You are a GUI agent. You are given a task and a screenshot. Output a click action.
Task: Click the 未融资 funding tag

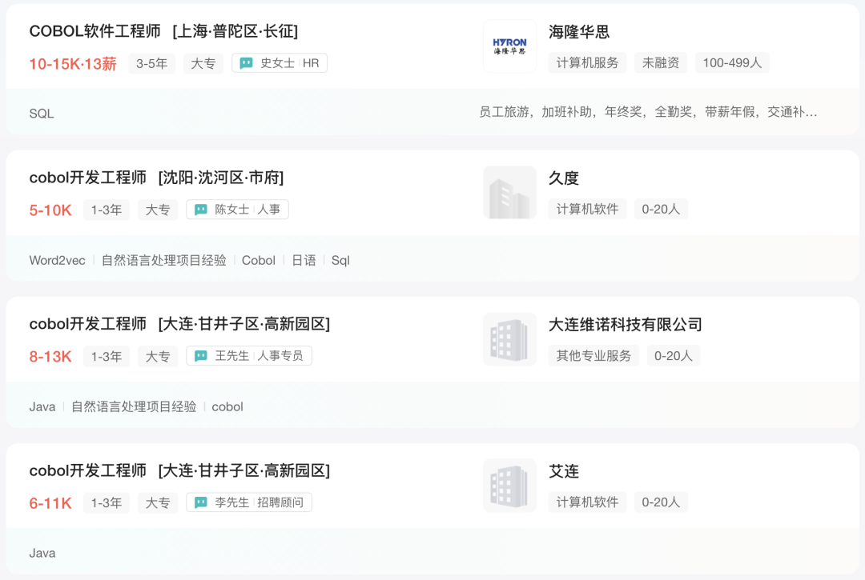pos(660,62)
